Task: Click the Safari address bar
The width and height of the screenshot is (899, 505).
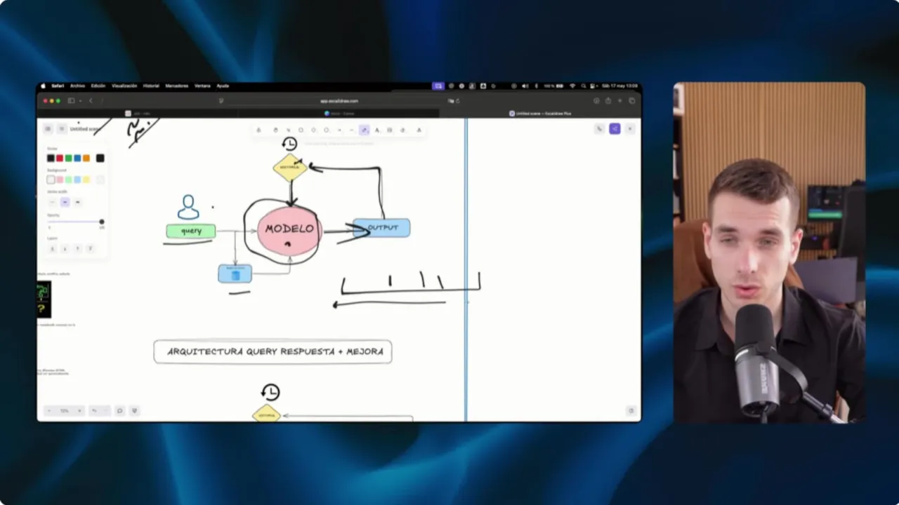Action: [339, 100]
